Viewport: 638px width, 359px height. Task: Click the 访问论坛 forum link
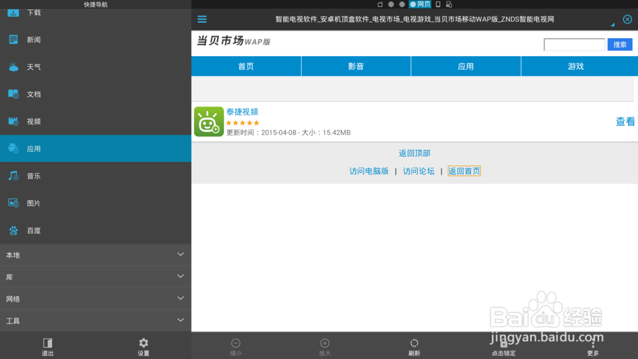(x=419, y=171)
